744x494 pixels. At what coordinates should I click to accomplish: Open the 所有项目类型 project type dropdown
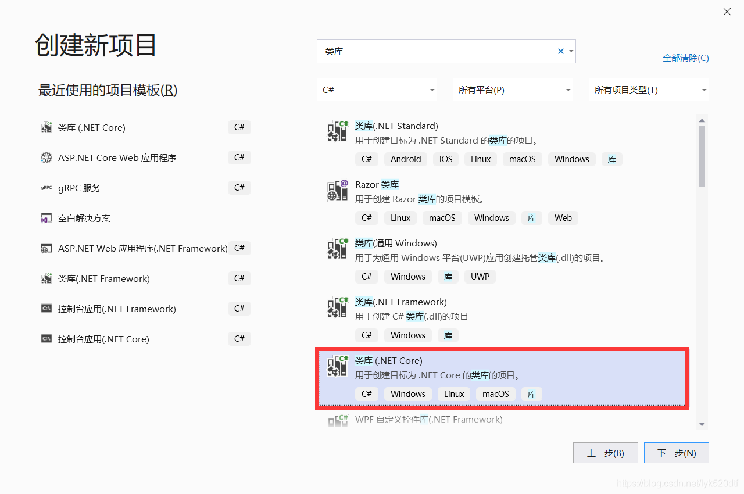(x=649, y=90)
